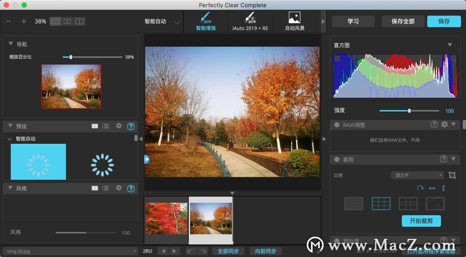Switch presets to grid view
Screen dimensions: 466x257
pos(95,126)
